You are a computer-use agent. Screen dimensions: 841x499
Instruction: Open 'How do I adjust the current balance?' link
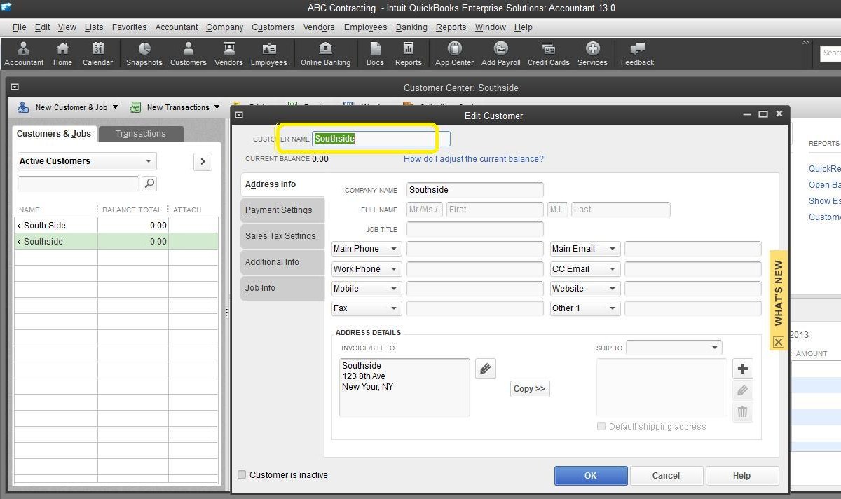point(473,159)
